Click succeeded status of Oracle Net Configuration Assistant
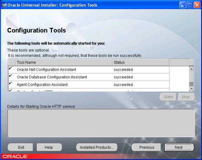The width and height of the screenshot is (202, 160). [123, 69]
